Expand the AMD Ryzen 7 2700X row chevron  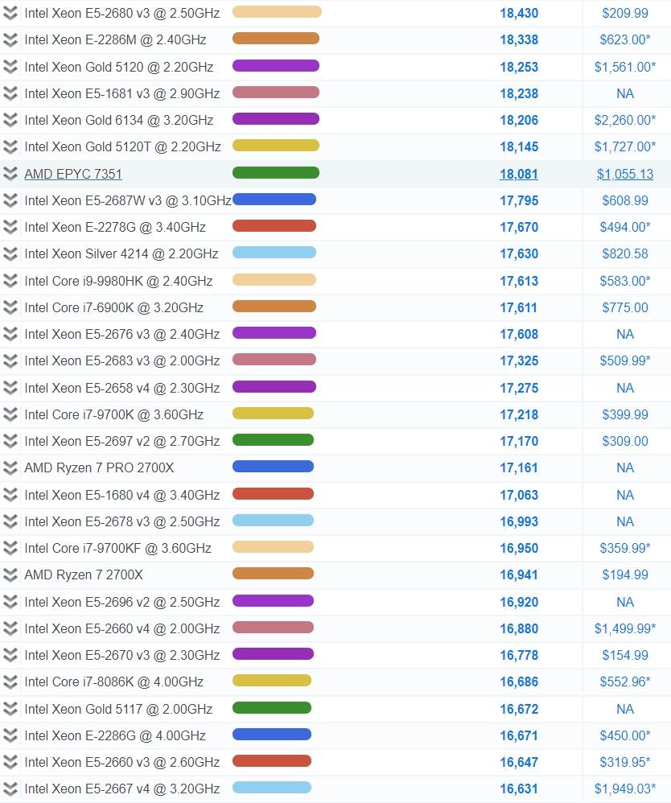(10, 574)
